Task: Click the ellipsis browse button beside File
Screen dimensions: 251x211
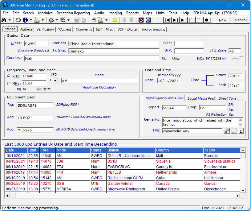Action: point(234,131)
